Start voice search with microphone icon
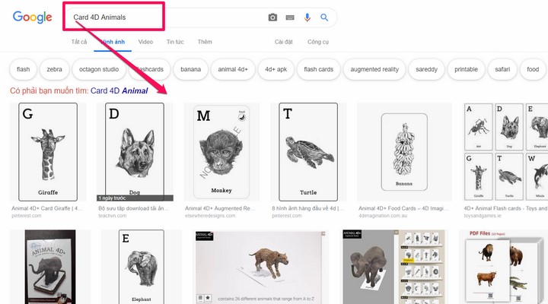 tap(307, 17)
